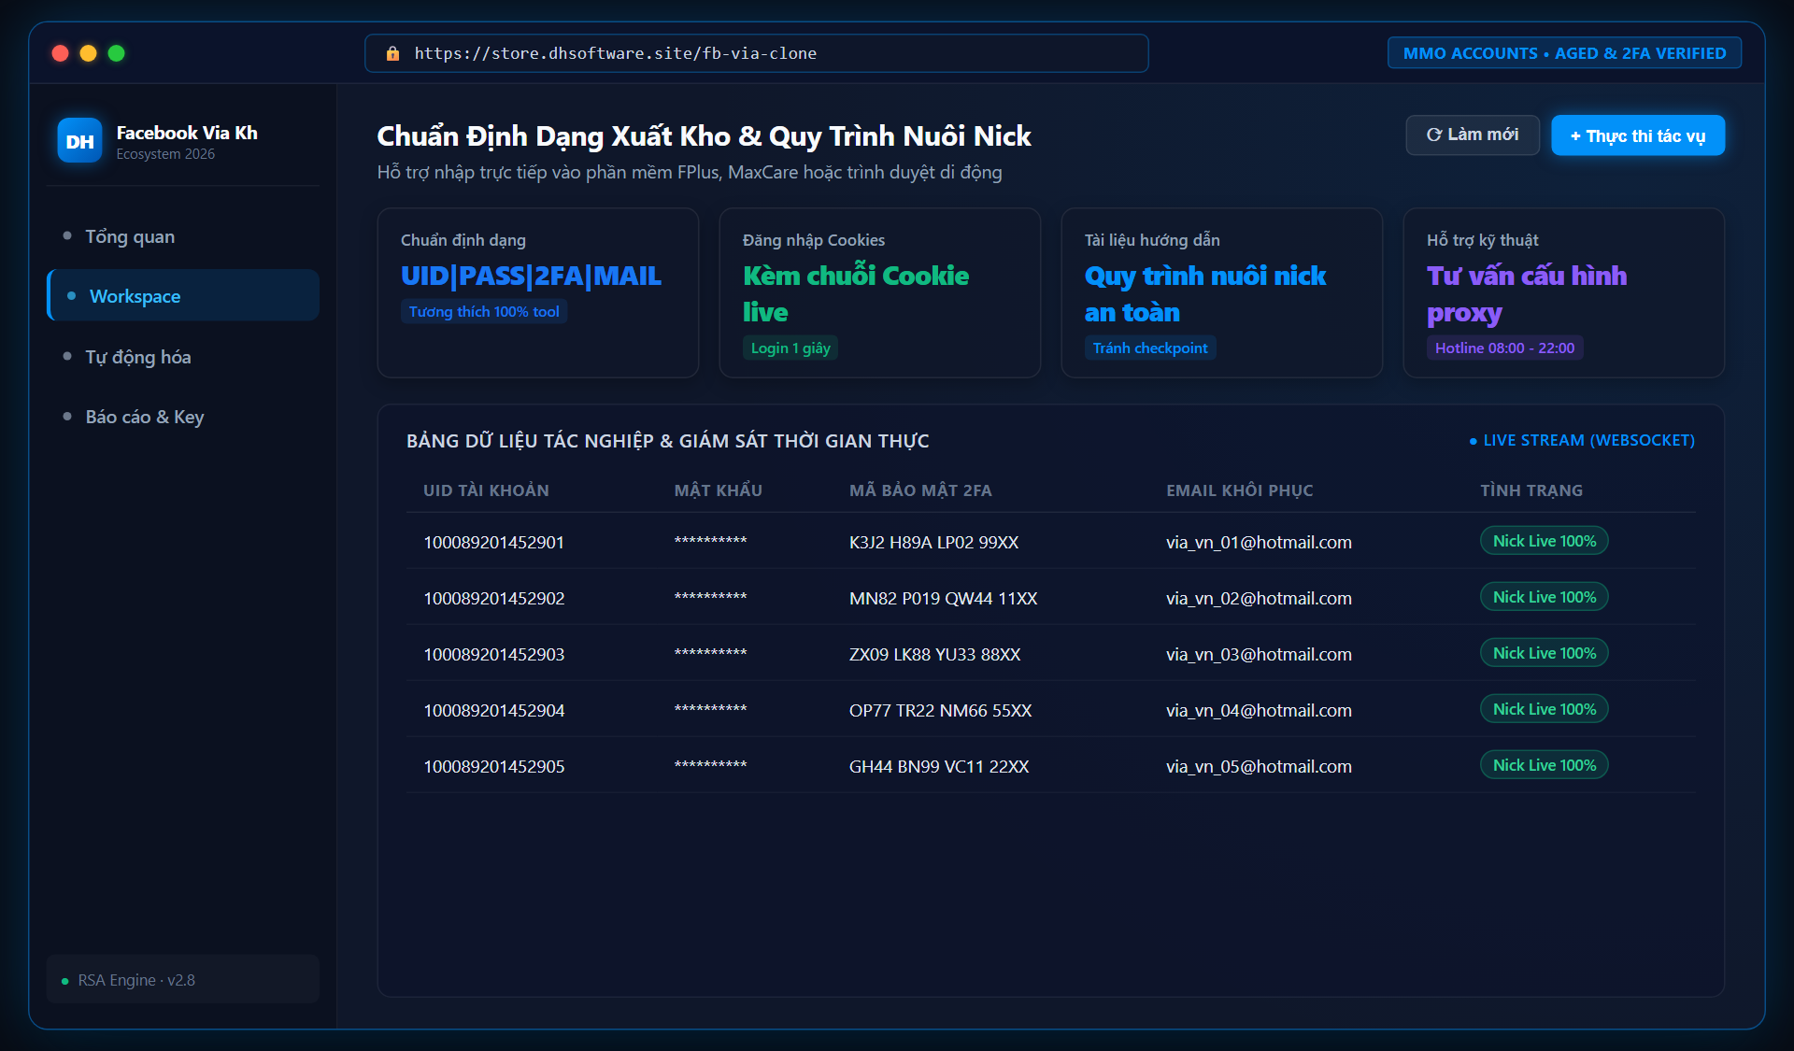
Task: Select the Workspace sidebar item
Action: [182, 296]
